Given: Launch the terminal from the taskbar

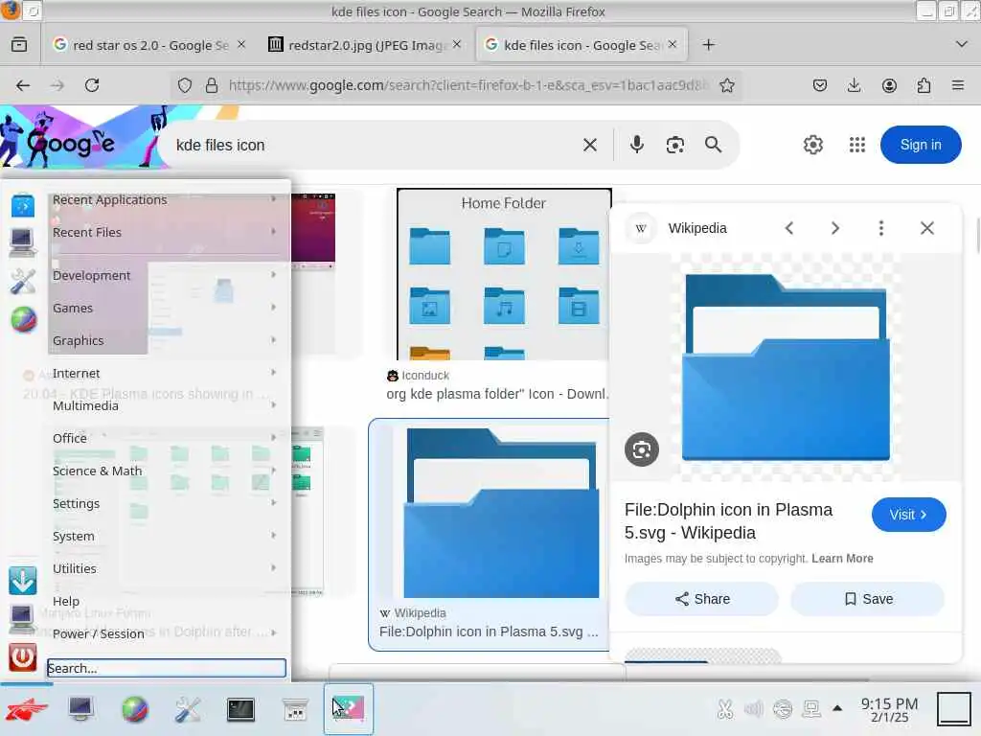Looking at the screenshot, I should (x=240, y=710).
